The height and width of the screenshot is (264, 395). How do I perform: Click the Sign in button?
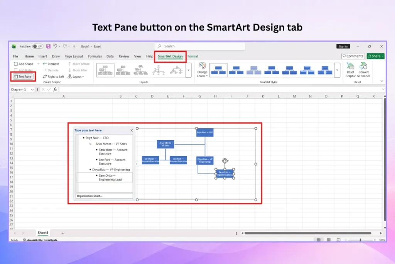click(343, 46)
